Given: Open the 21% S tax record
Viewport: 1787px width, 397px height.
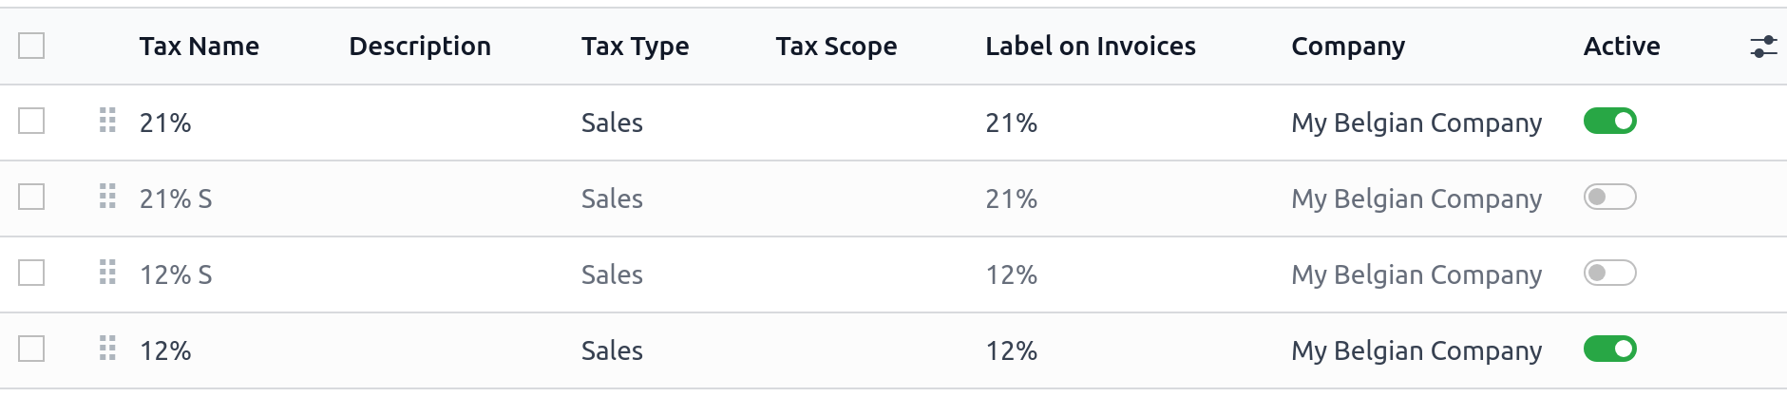Looking at the screenshot, I should (176, 198).
